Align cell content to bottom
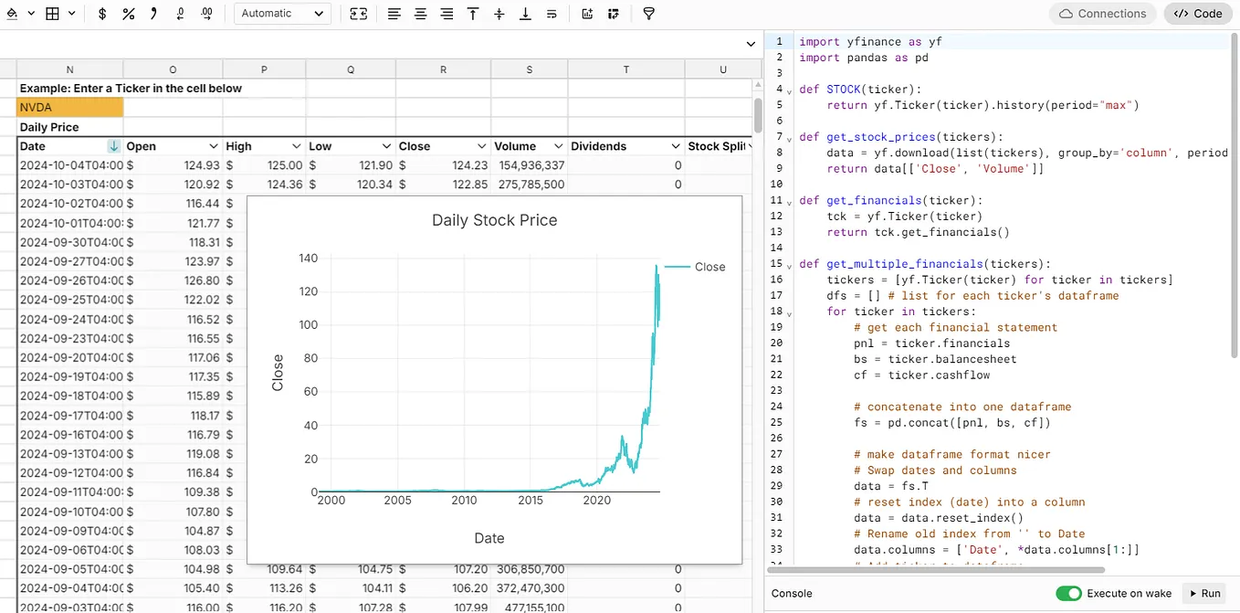The height and width of the screenshot is (613, 1240). 526,14
